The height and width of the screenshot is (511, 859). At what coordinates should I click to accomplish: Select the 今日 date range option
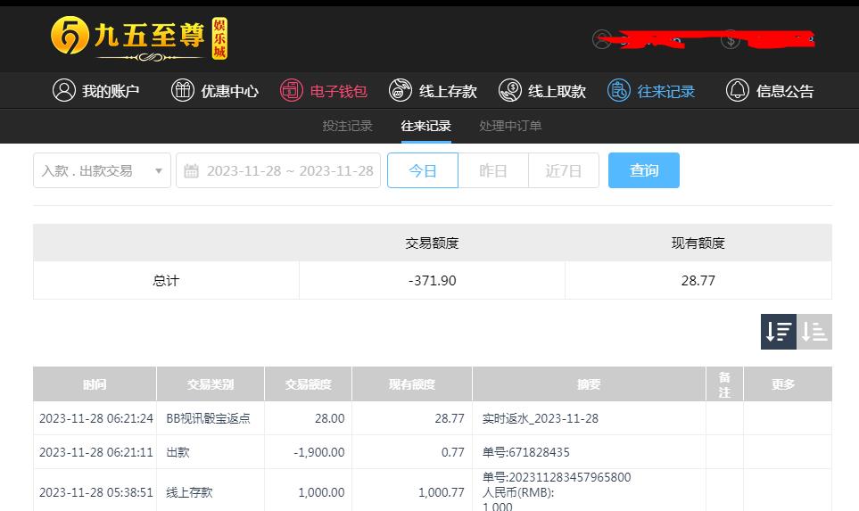pyautogui.click(x=423, y=170)
